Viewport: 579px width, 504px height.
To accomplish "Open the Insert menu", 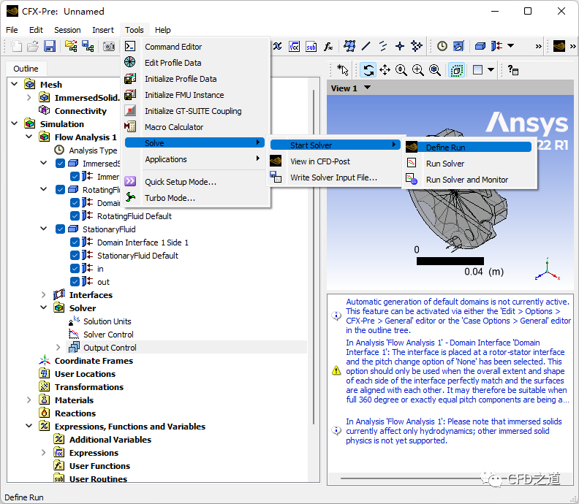I will pos(103,30).
